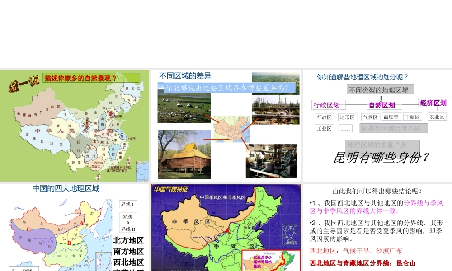Select the computer room photo
452x271 pixels.
[271, 161]
